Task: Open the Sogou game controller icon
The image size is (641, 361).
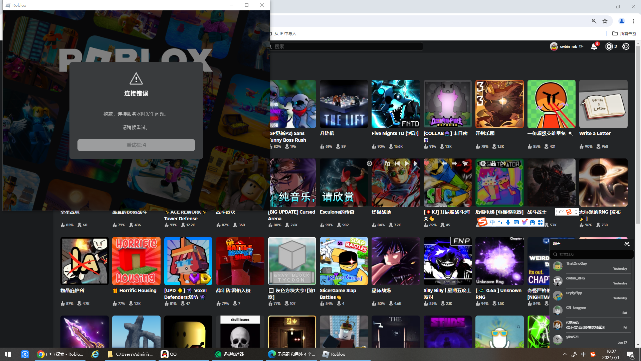Action: [x=532, y=222]
